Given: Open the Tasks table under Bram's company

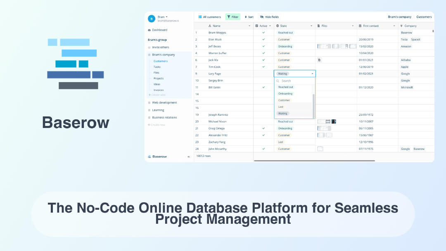Looking at the screenshot, I should click(157, 66).
